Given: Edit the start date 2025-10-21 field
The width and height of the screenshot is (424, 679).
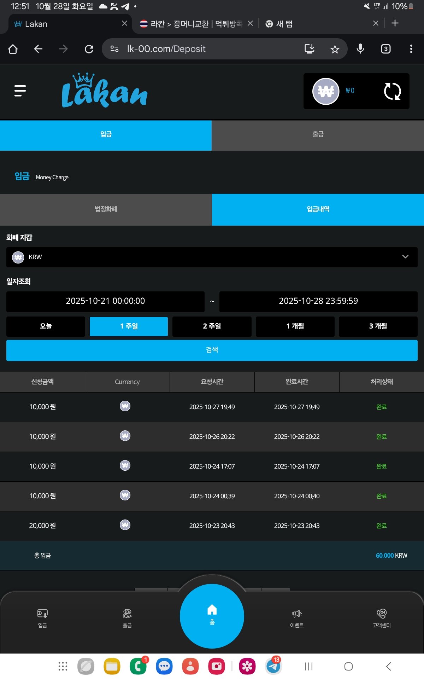Looking at the screenshot, I should pyautogui.click(x=105, y=301).
